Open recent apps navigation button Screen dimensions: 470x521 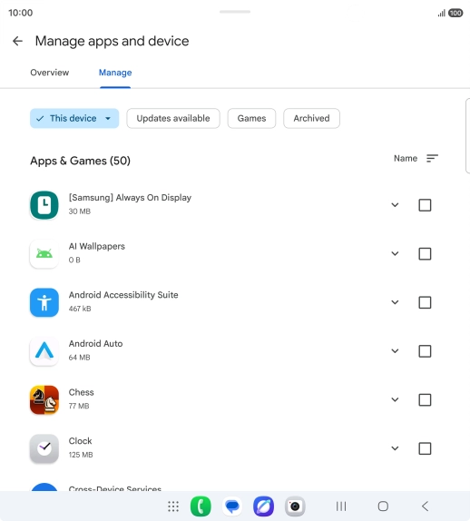pos(341,506)
